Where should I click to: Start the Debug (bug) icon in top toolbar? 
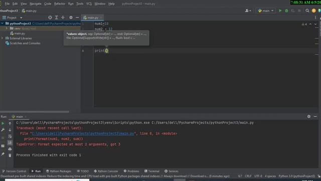tap(286, 11)
